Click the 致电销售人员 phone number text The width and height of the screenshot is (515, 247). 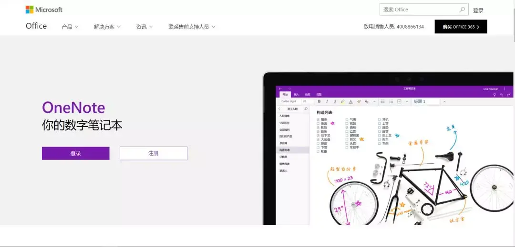(393, 27)
